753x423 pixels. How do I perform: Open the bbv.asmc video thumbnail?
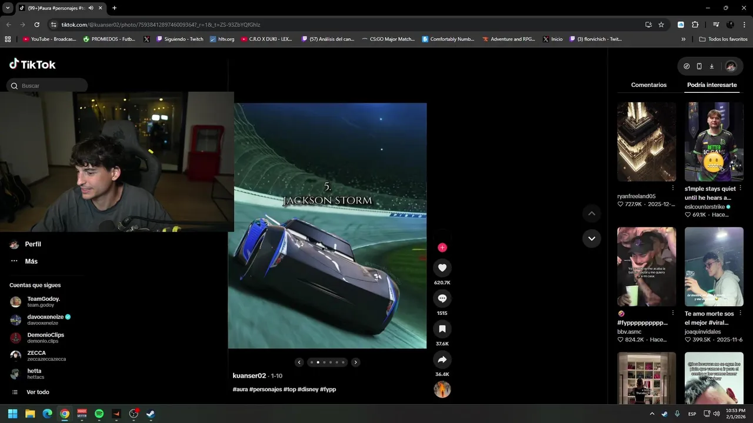coord(647,267)
